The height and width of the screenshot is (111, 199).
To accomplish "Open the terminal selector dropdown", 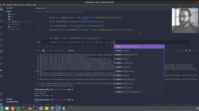I will point(172,51).
